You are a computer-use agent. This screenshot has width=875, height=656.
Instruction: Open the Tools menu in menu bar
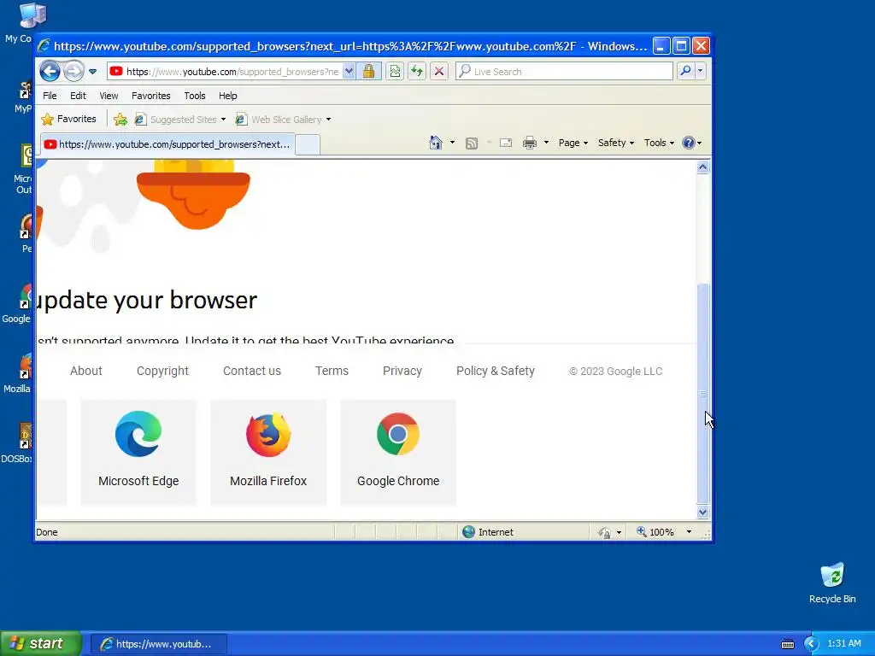click(195, 96)
